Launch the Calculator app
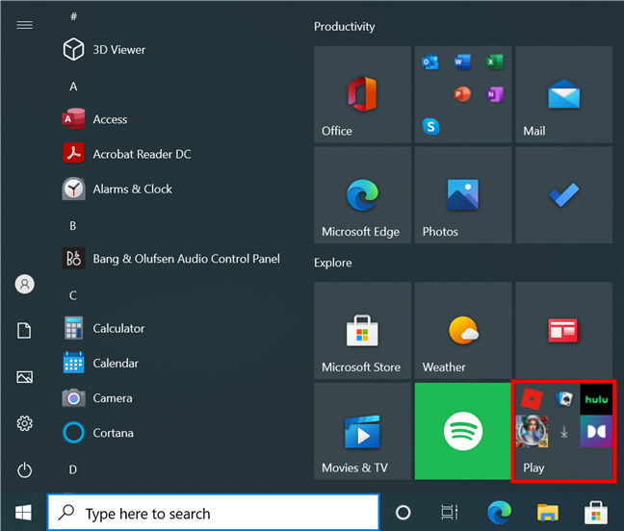 pos(103,328)
